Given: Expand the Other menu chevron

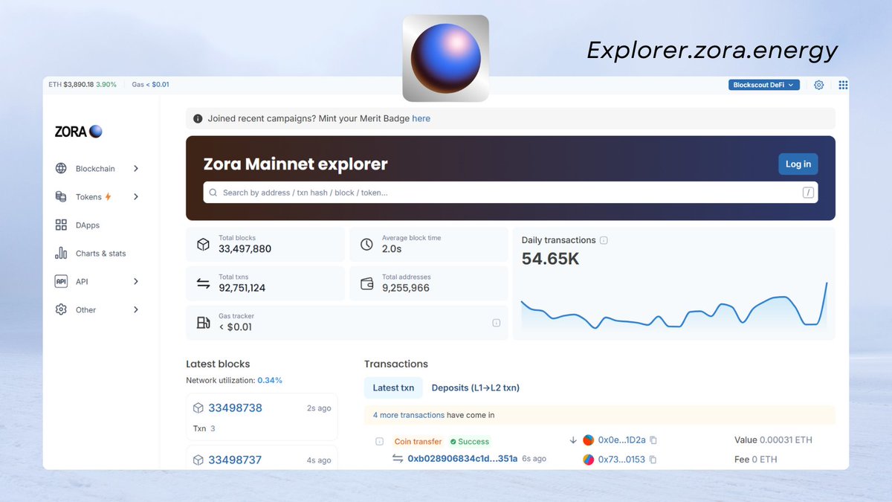Looking at the screenshot, I should pos(136,310).
